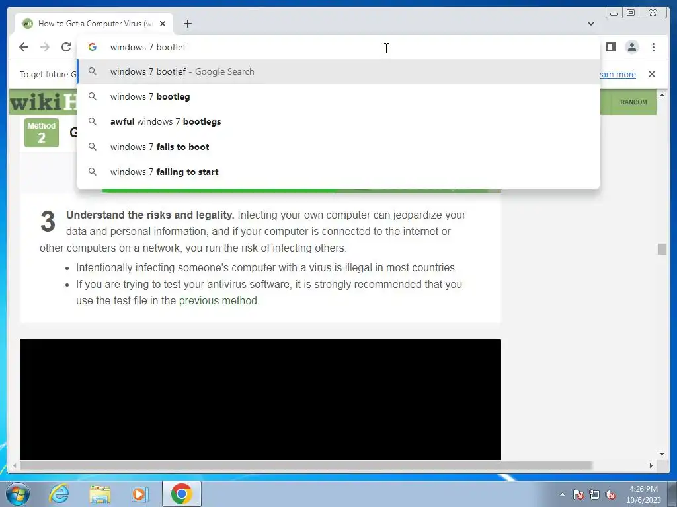677x507 pixels.
Task: Click the Google G icon in address bar
Action: (93, 47)
